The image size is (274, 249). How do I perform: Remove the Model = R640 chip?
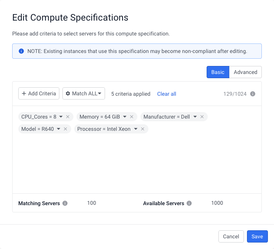(x=65, y=129)
